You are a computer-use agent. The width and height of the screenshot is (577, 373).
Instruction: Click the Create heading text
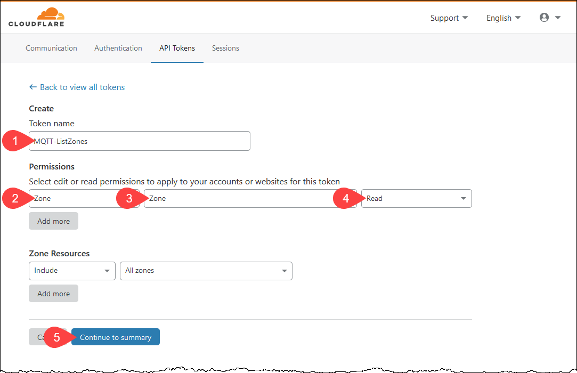tap(41, 109)
